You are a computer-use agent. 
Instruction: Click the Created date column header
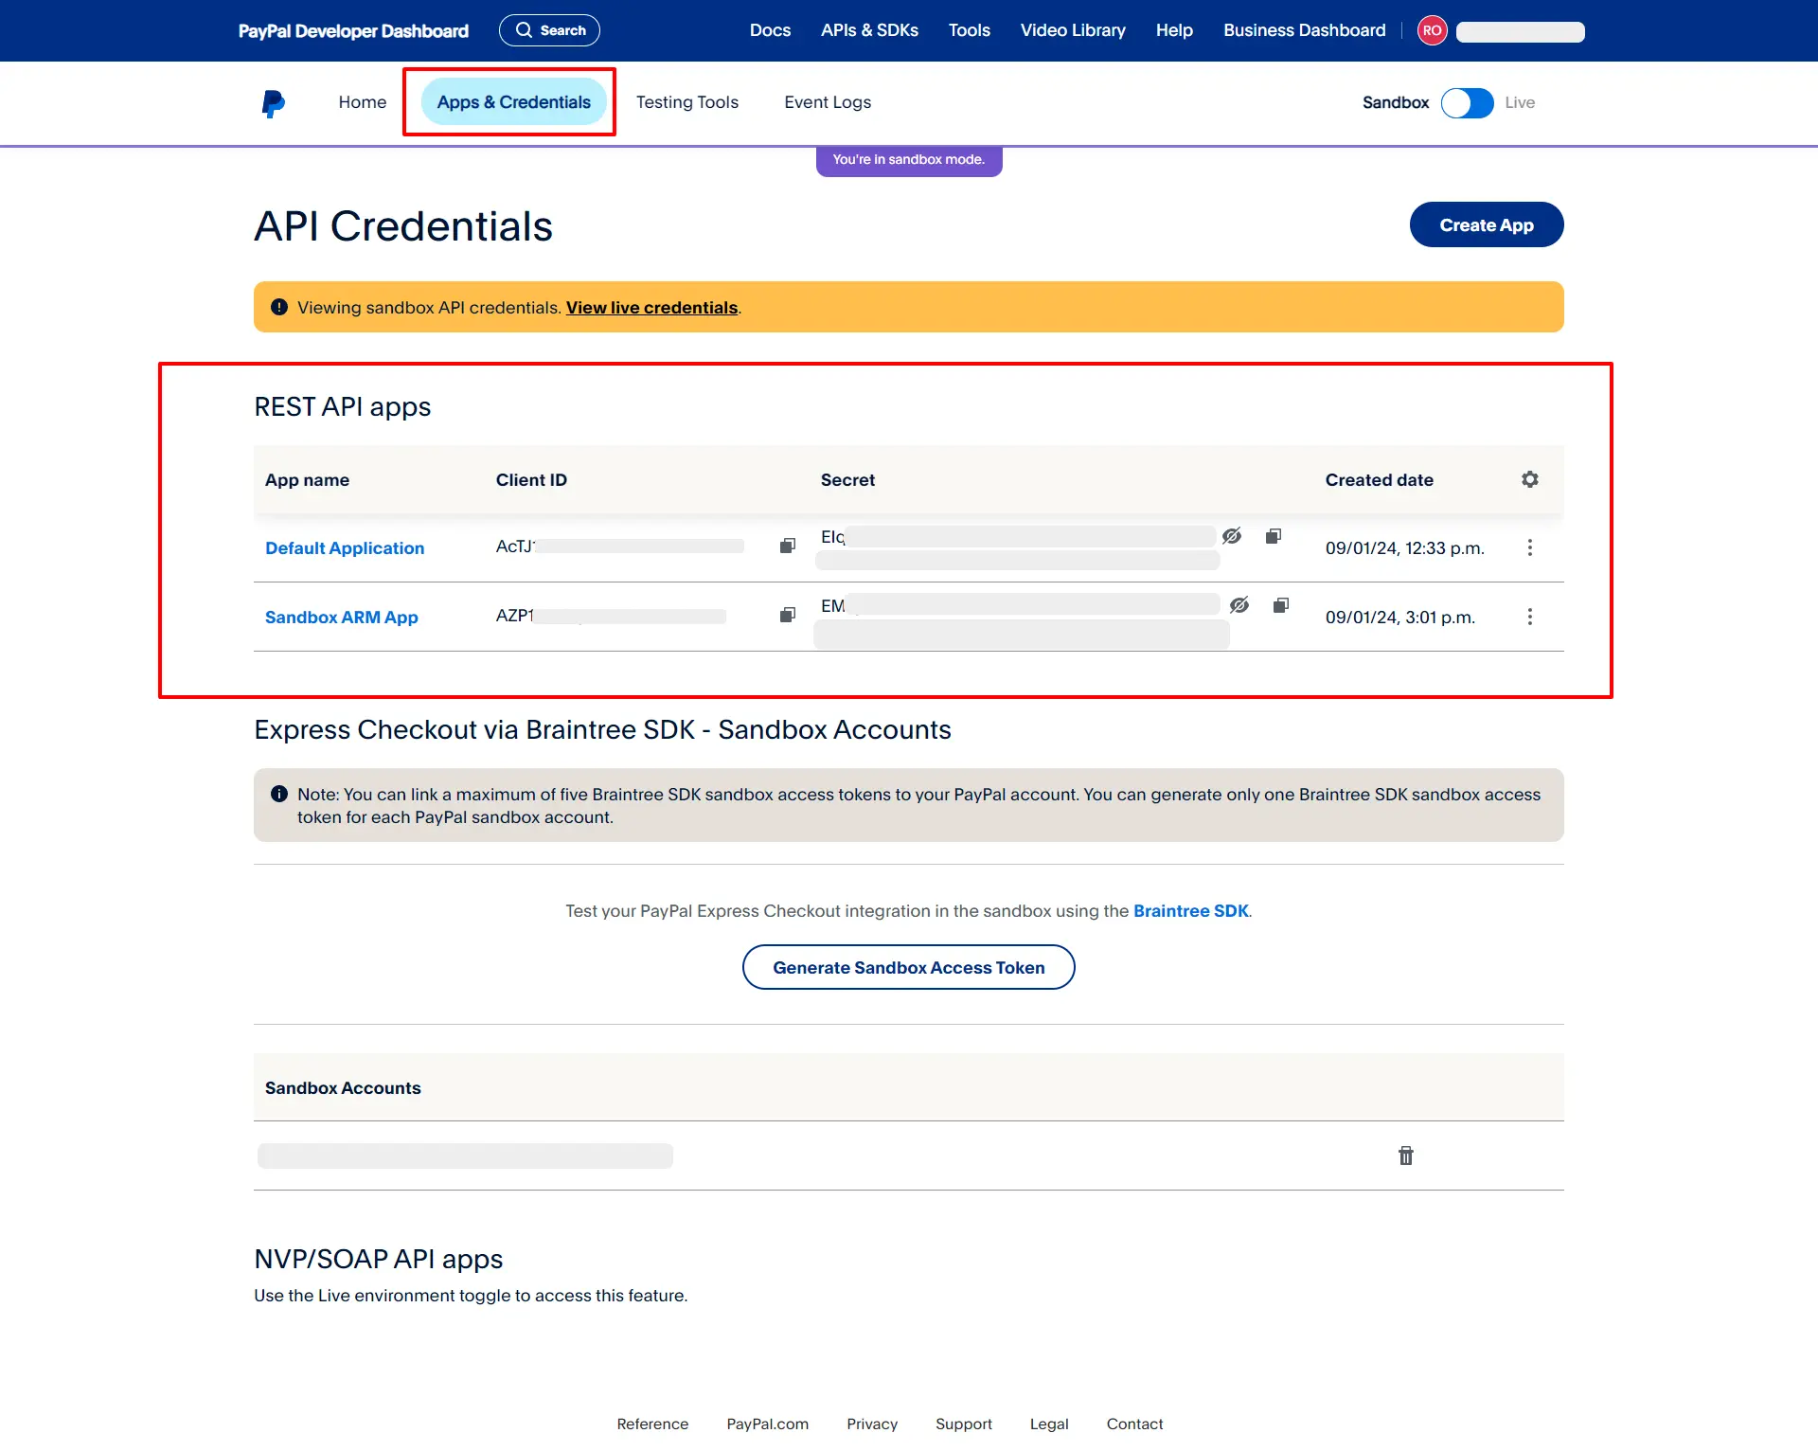pos(1379,480)
